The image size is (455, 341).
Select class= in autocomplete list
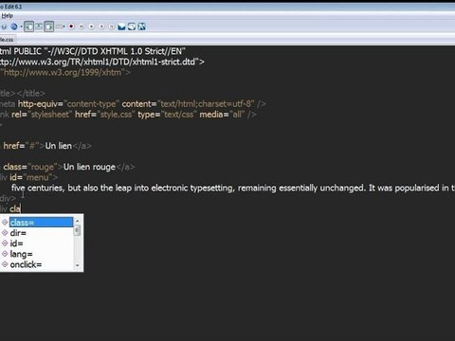click(x=41, y=223)
